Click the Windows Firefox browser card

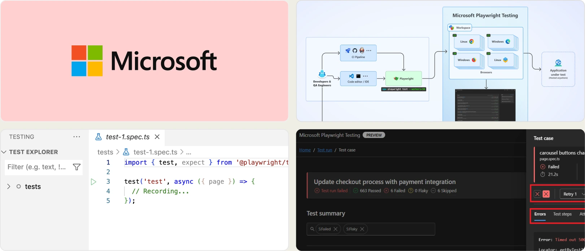[x=467, y=60]
